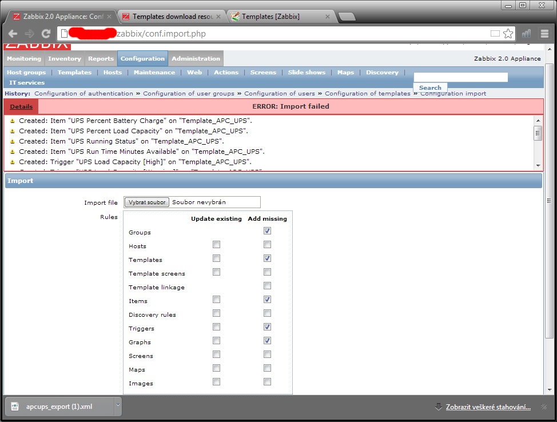Open the Slide shows submenu link
This screenshot has height=422, width=557.
[307, 73]
